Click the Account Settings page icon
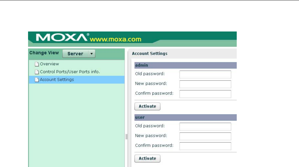299x167 pixels. (x=37, y=80)
